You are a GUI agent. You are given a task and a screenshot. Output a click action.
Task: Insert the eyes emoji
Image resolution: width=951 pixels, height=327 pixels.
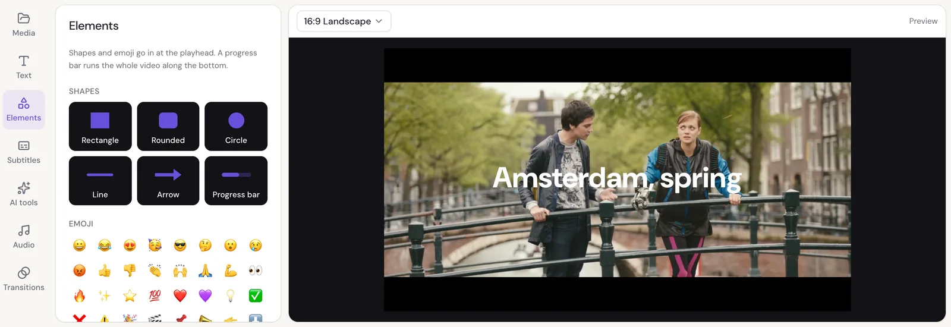point(256,271)
